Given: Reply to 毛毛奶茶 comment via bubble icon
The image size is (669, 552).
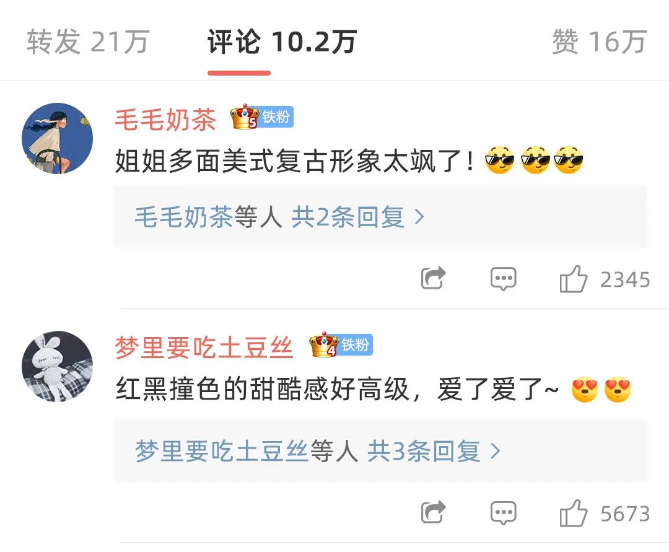Looking at the screenshot, I should (x=504, y=279).
